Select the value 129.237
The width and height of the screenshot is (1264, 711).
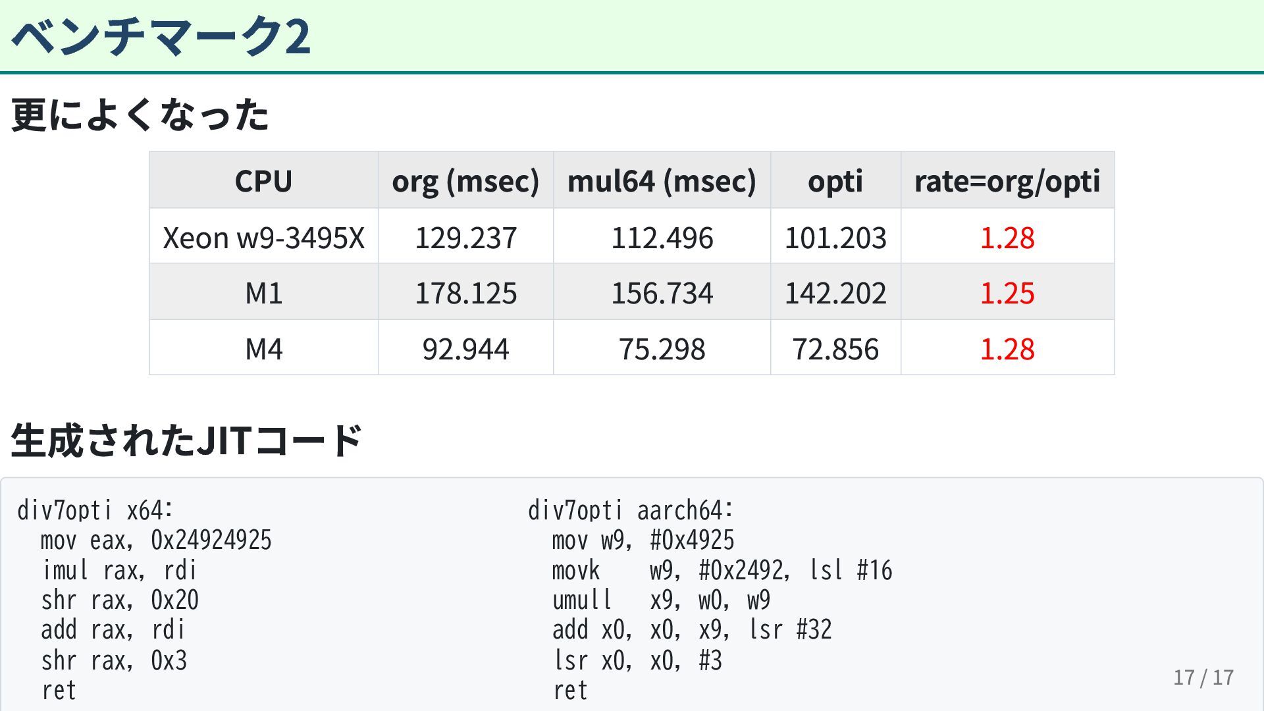point(465,237)
